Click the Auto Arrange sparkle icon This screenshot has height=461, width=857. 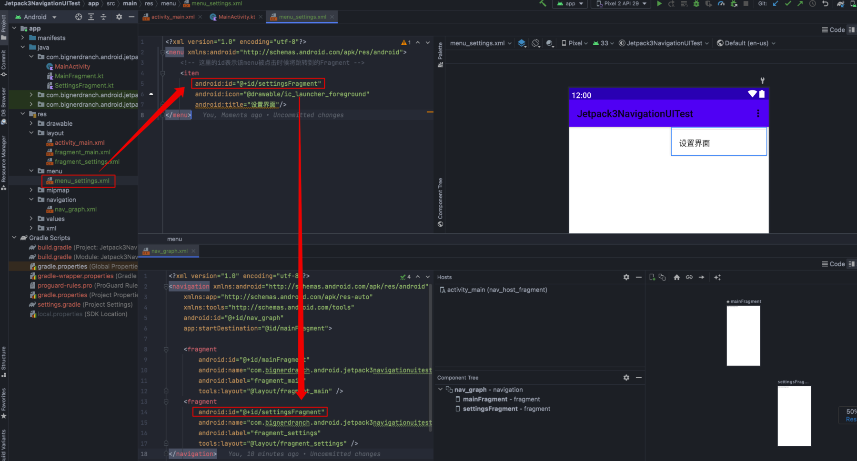point(717,277)
